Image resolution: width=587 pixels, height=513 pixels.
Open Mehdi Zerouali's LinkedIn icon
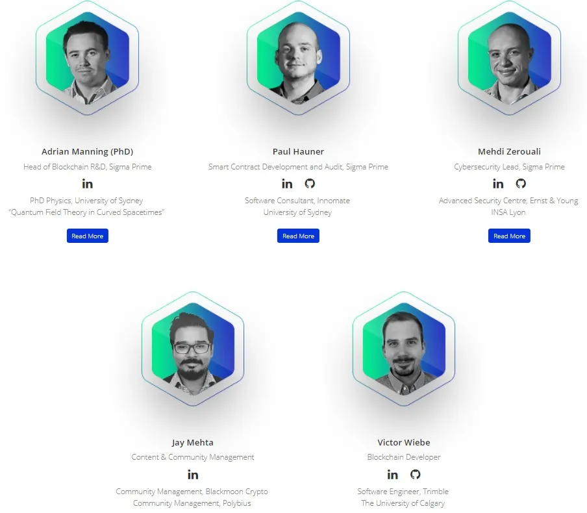[498, 184]
